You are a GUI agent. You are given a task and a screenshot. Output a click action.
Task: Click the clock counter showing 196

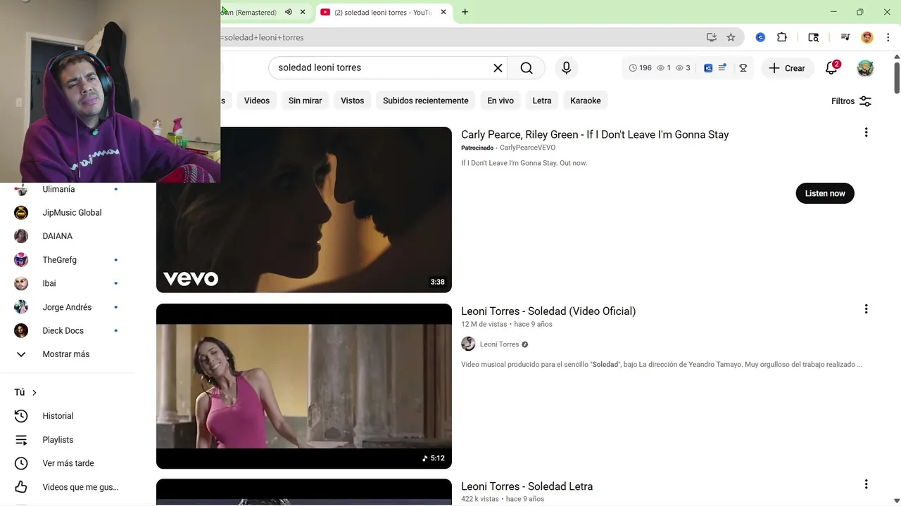640,68
